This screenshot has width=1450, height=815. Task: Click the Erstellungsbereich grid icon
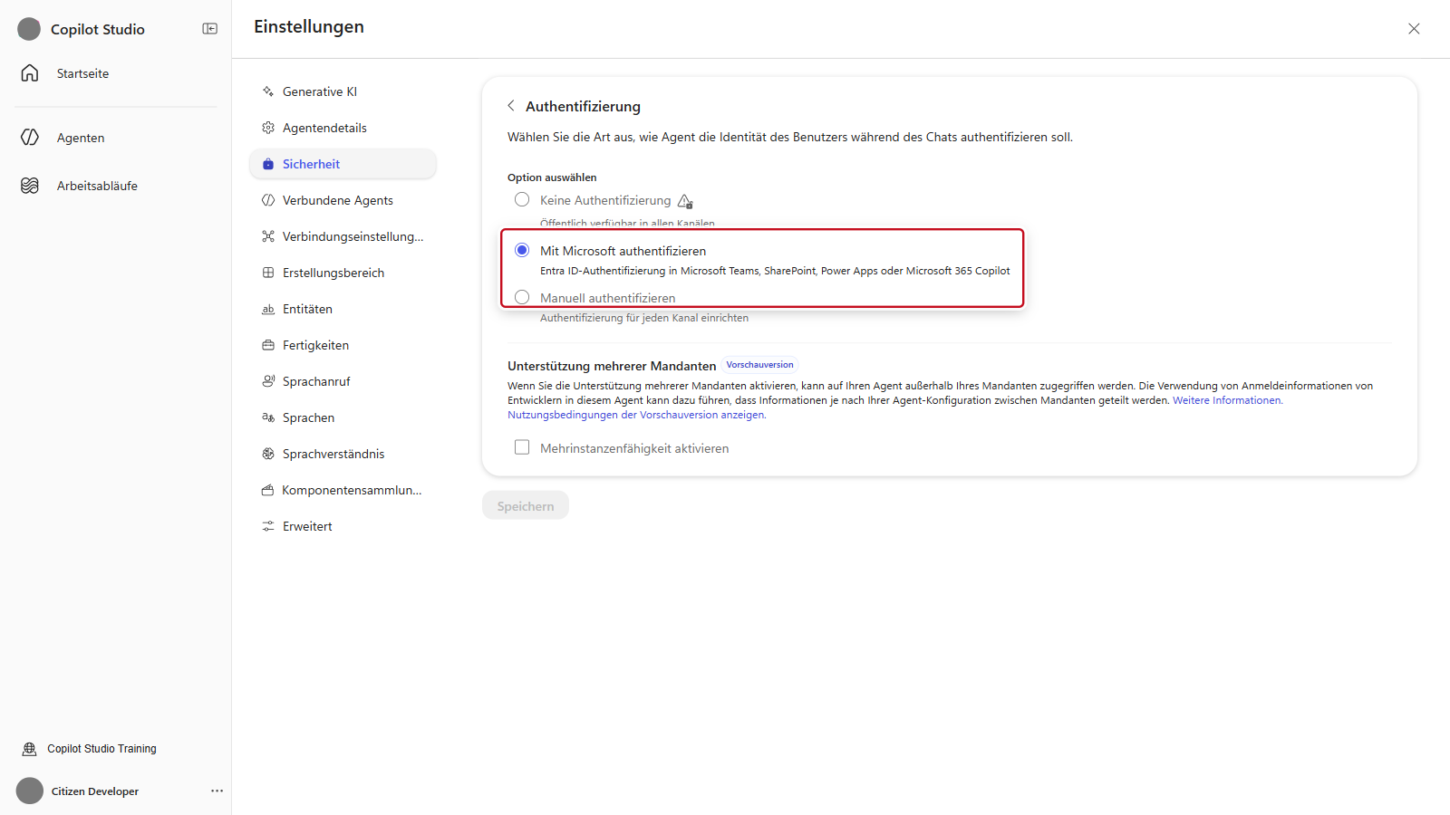268,273
